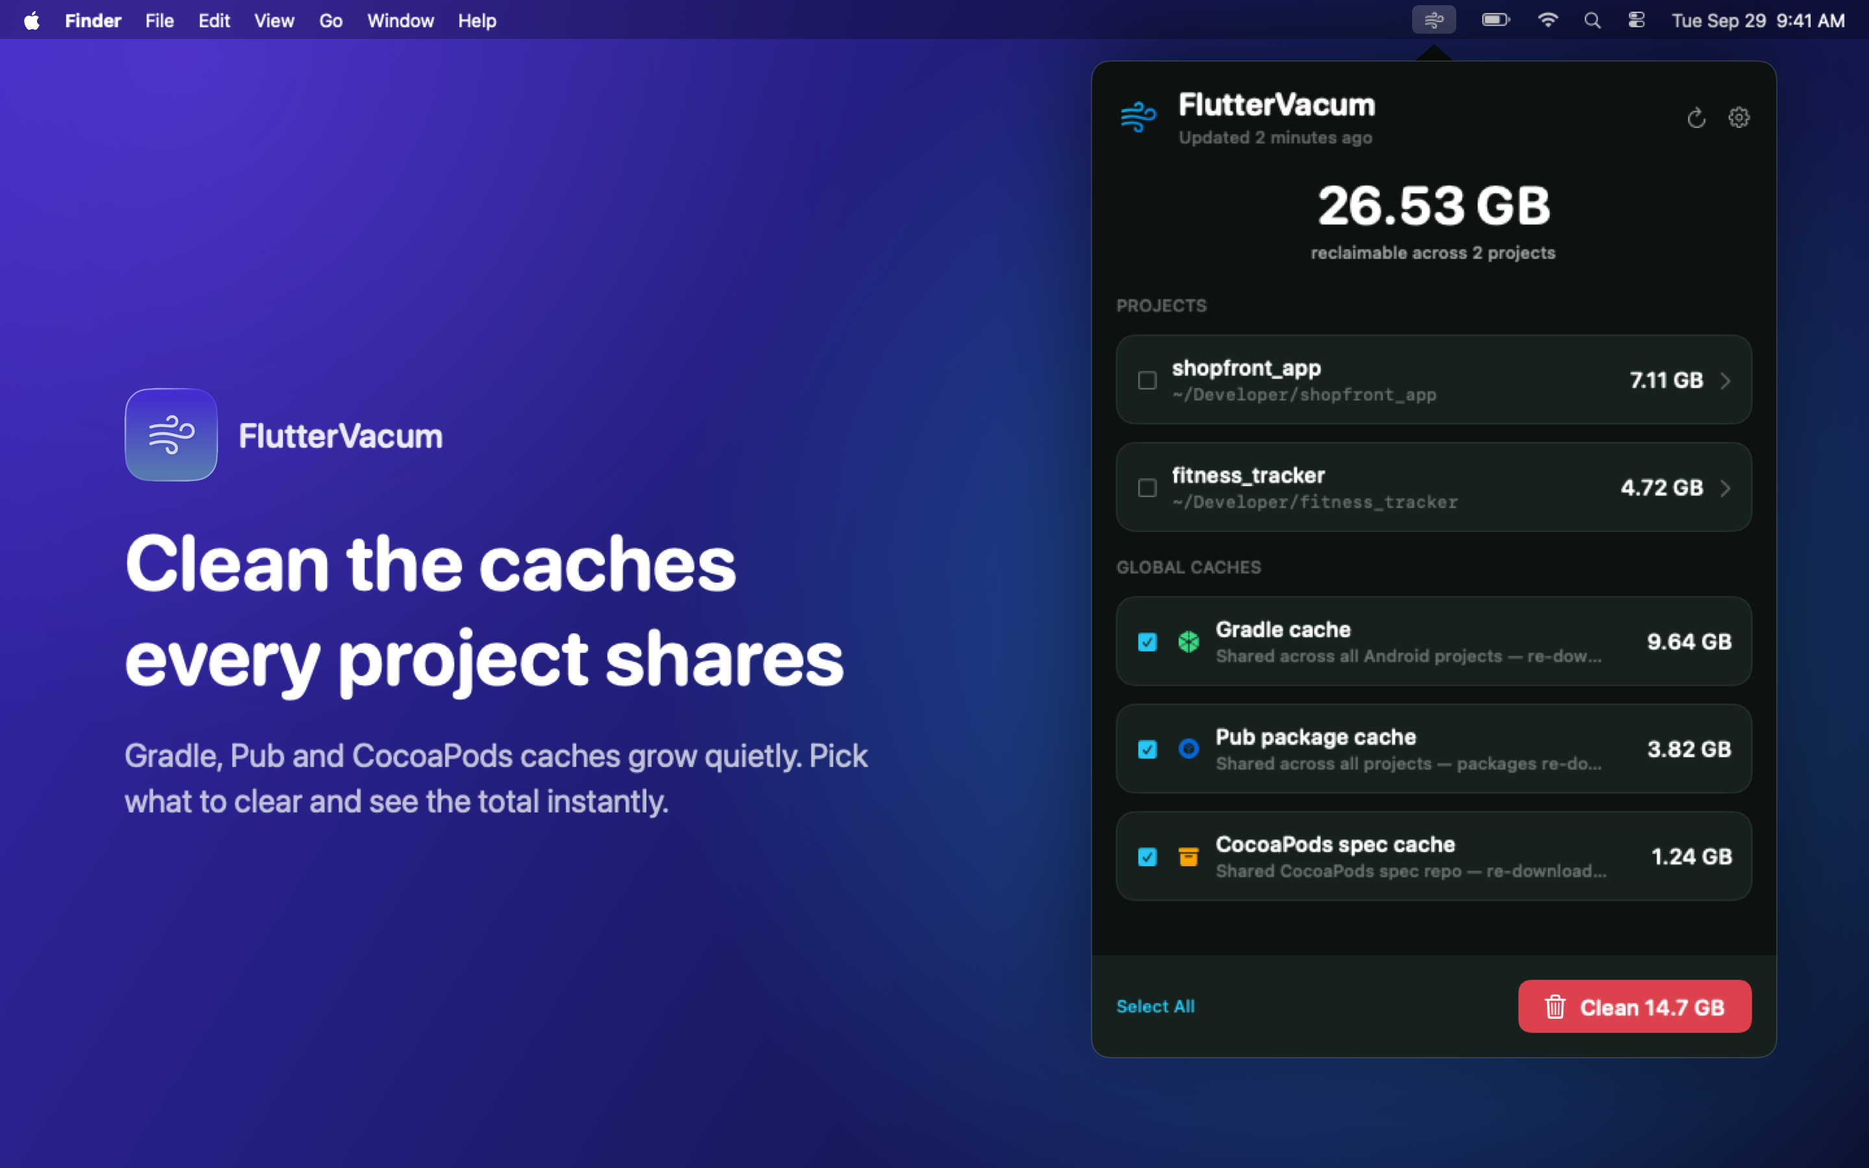Viewport: 1869px width, 1168px height.
Task: Click the ~/Developer/fitness_tracker path
Action: point(1315,502)
